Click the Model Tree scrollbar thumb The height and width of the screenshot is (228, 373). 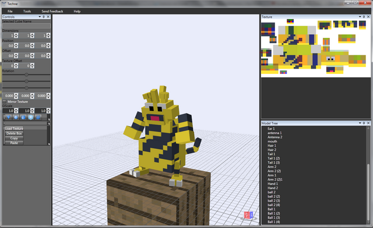click(368, 193)
